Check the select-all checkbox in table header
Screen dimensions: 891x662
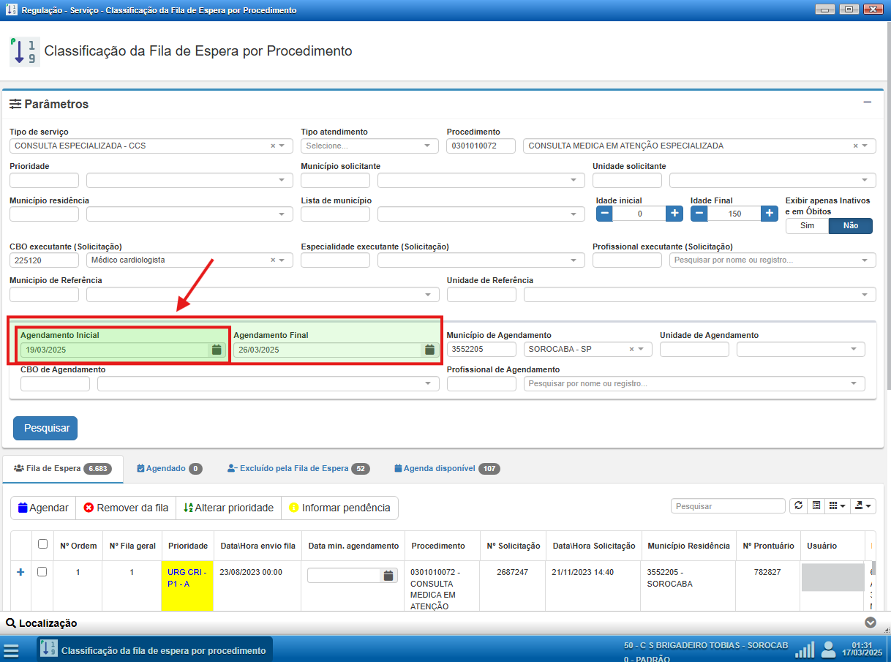click(42, 544)
